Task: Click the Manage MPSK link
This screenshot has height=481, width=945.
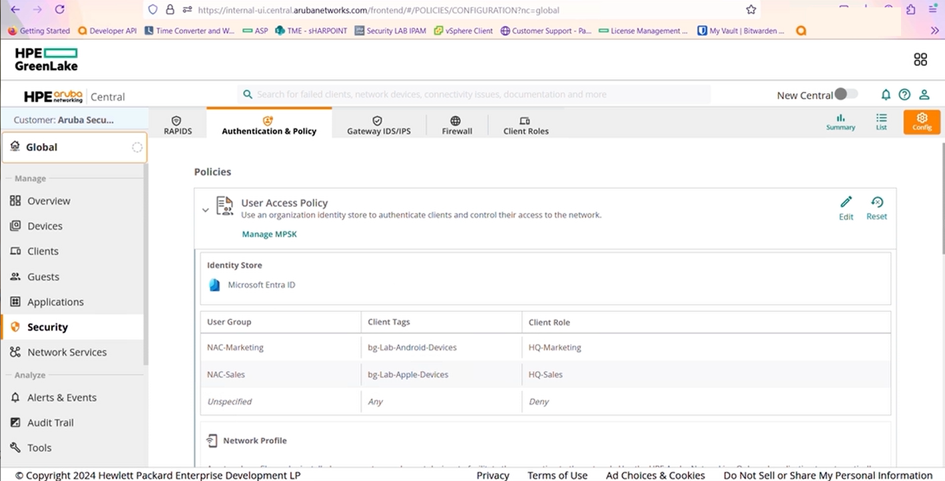Action: tap(269, 234)
